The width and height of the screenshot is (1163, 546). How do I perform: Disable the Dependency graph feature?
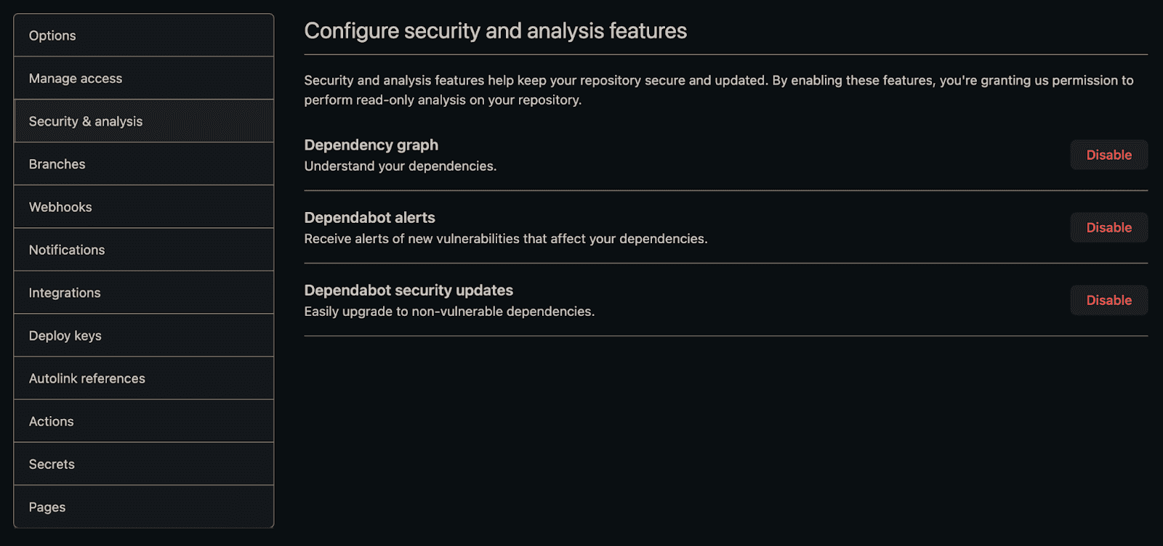click(x=1108, y=155)
